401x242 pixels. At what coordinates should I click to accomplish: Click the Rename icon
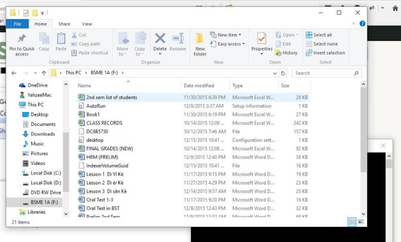pos(178,38)
